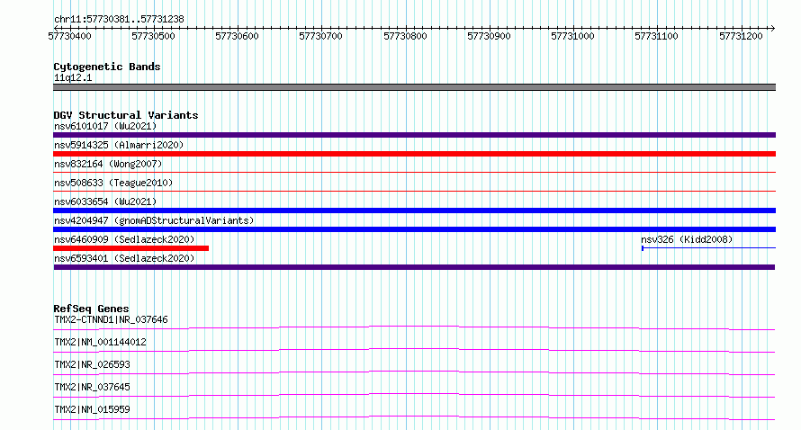Click ruler position 57730900
The width and height of the screenshot is (801, 430).
(489, 36)
